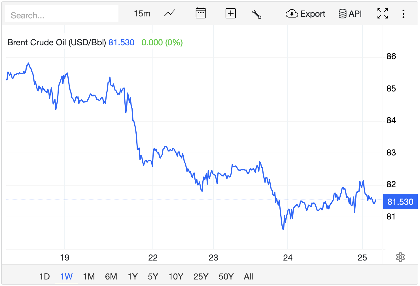Click the 22 date axis label
The width and height of the screenshot is (420, 286).
[153, 257]
